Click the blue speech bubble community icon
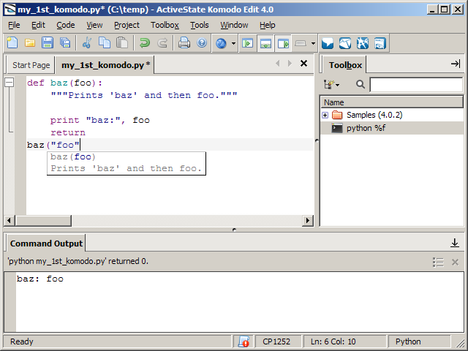Image resolution: width=468 pixels, height=351 pixels. click(328, 44)
